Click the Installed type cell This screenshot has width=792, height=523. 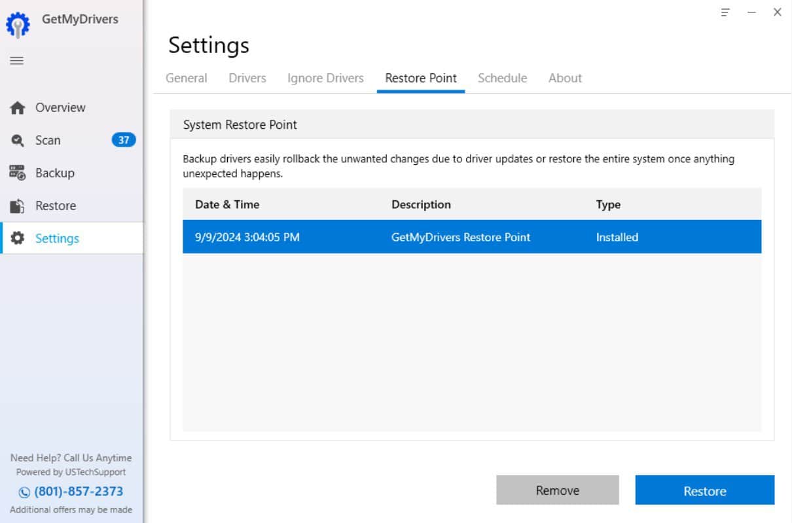coord(617,237)
